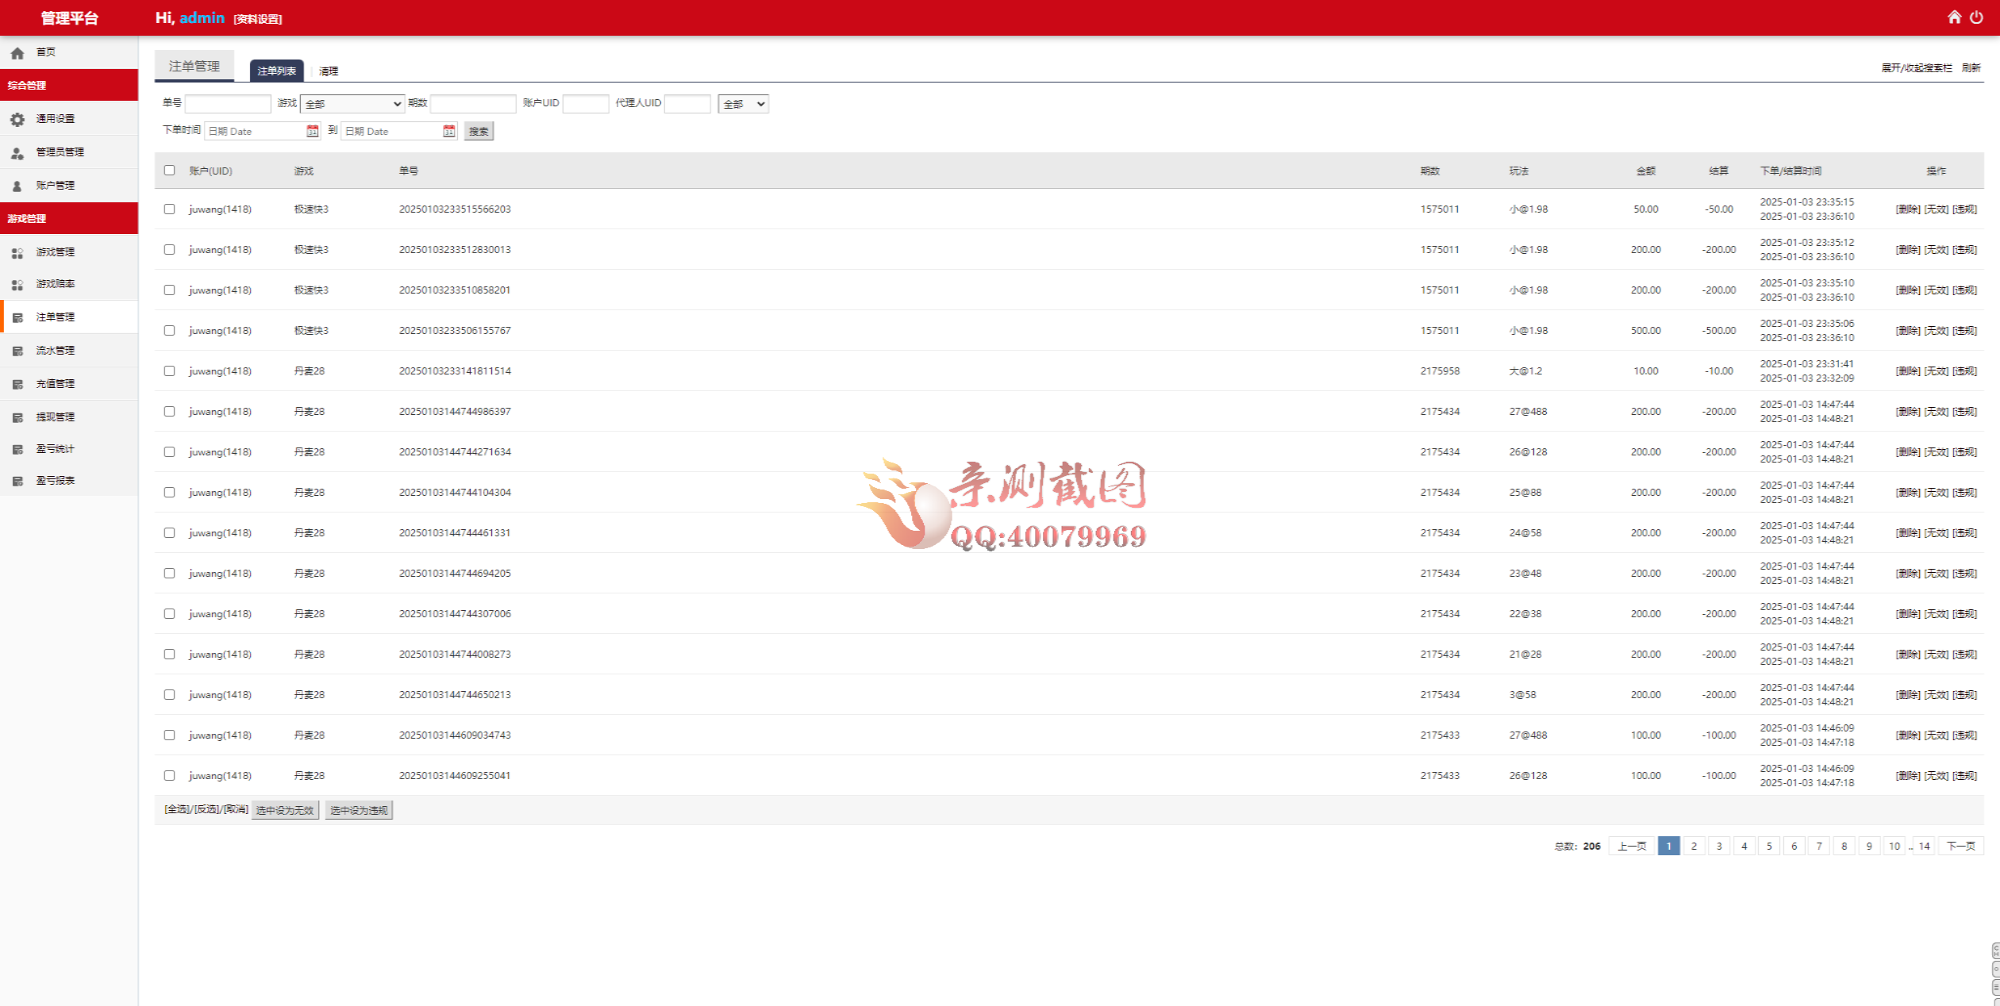Open 资料设置 next to admin greeting

point(257,18)
